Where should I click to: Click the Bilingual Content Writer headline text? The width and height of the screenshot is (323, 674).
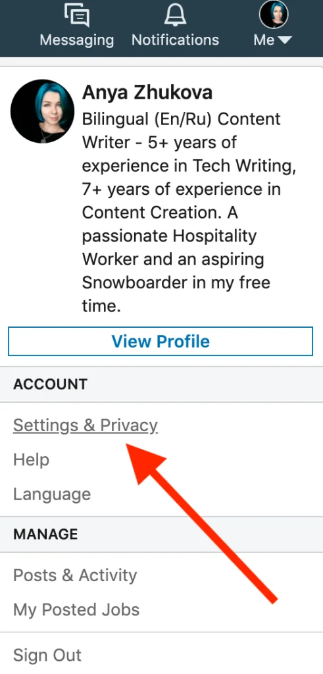tap(189, 213)
